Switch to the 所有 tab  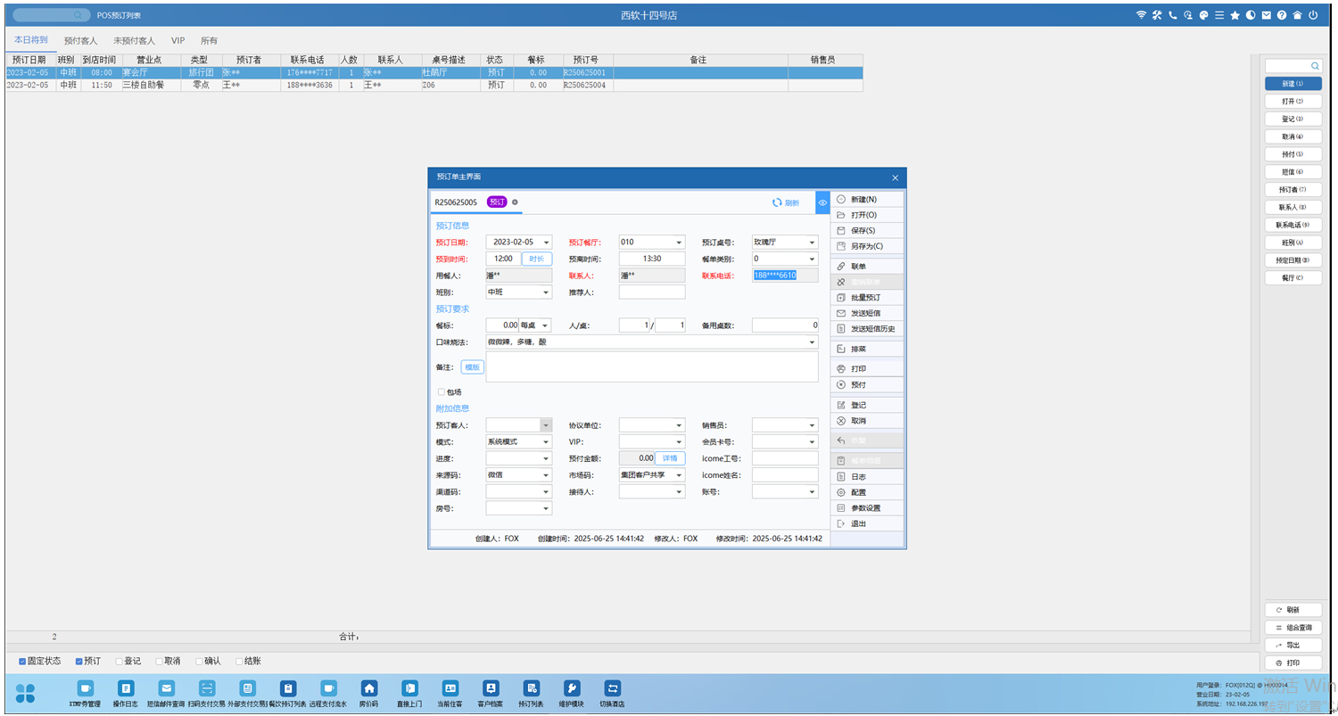[209, 41]
